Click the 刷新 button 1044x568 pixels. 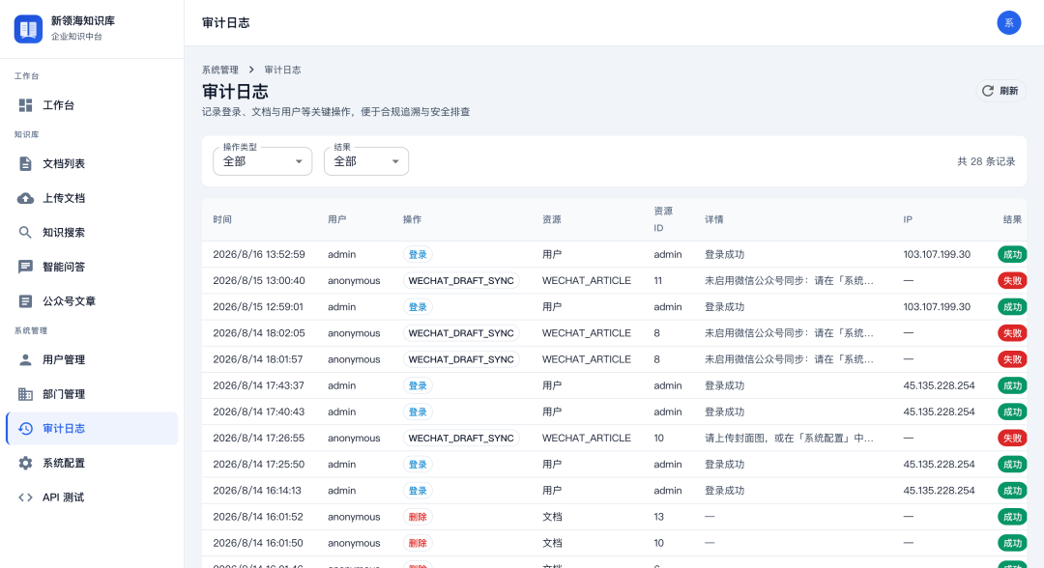1000,91
